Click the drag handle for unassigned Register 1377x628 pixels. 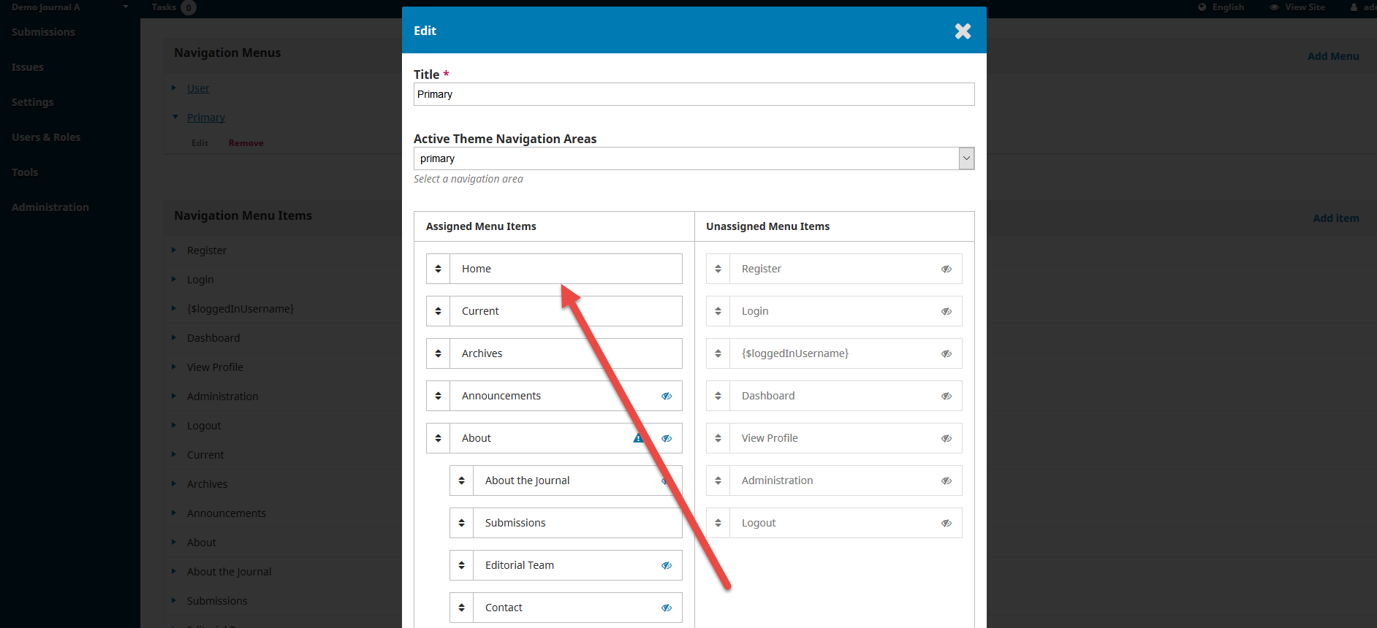718,269
